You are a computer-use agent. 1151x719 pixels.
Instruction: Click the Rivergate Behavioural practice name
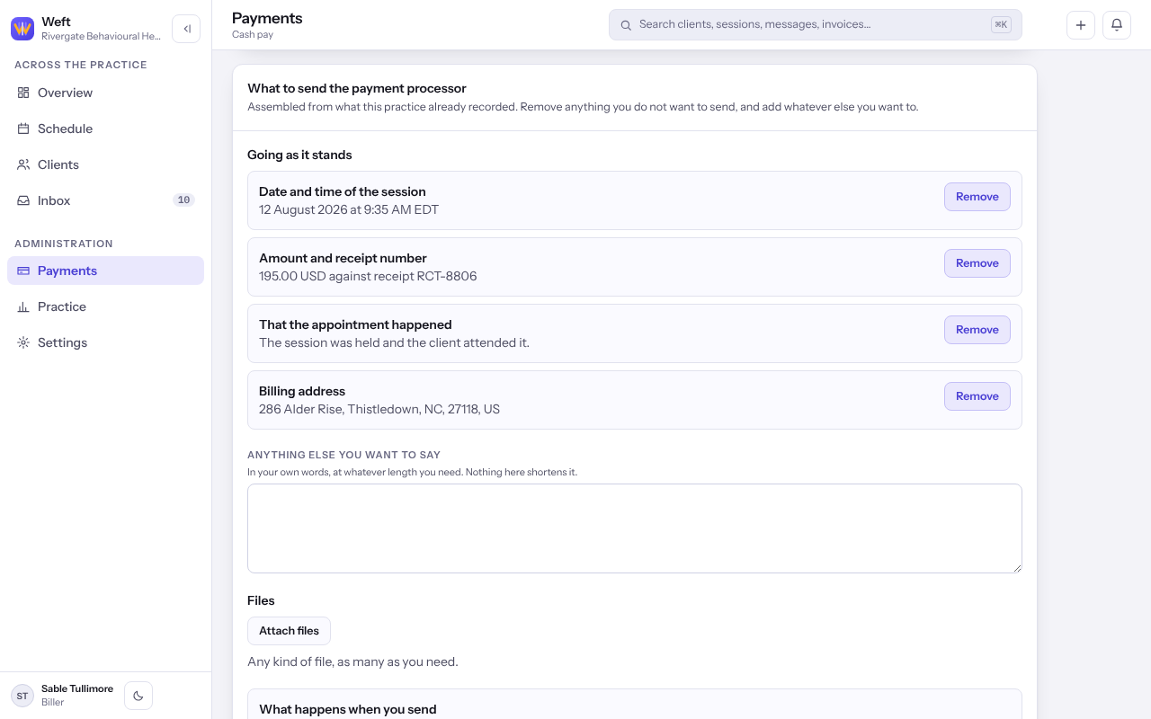(x=102, y=36)
